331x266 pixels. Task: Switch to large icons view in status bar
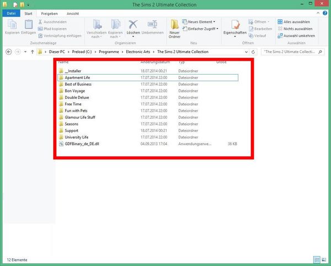pos(324,259)
